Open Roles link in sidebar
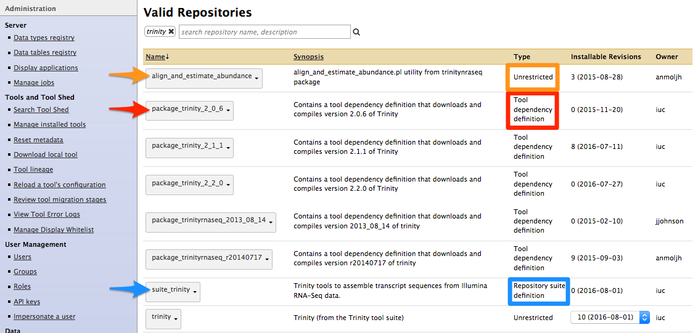The width and height of the screenshot is (698, 333). pyautogui.click(x=22, y=286)
